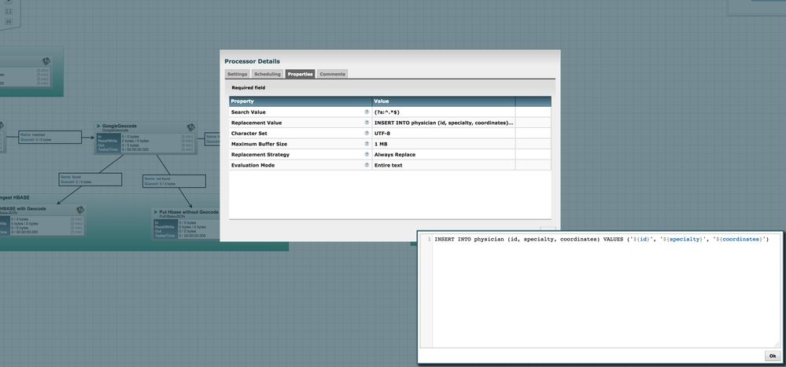The image size is (786, 367).
Task: Select the 'matched' connection label
Action: (50, 138)
